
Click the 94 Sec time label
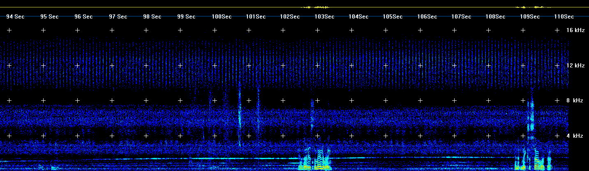[x=15, y=17]
